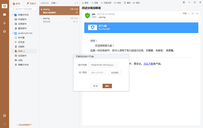Toggle read dot of 15:44 mail
Screen dimensions: 203x128
pos(42,9)
